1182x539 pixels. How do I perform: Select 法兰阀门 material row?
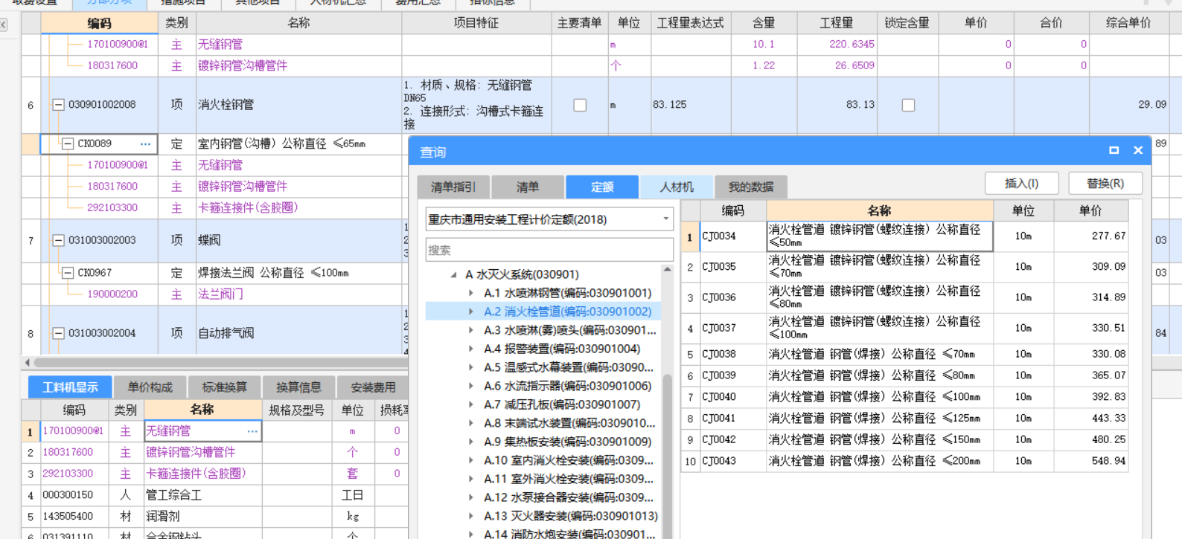[x=220, y=294]
